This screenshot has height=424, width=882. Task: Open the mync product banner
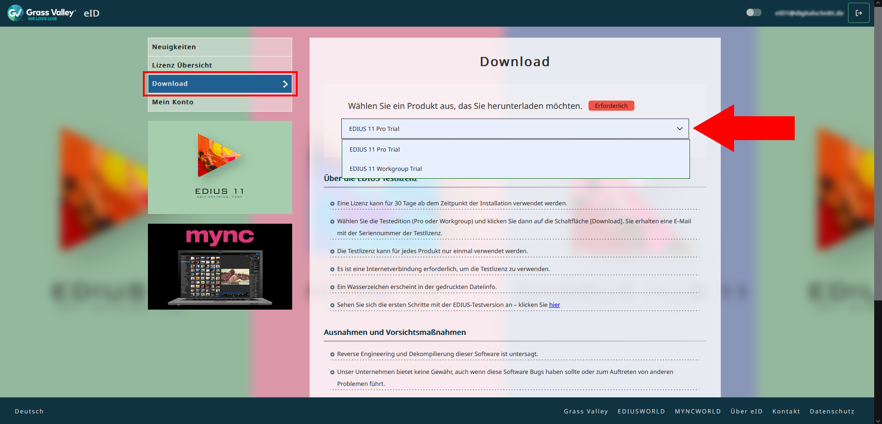coord(220,266)
